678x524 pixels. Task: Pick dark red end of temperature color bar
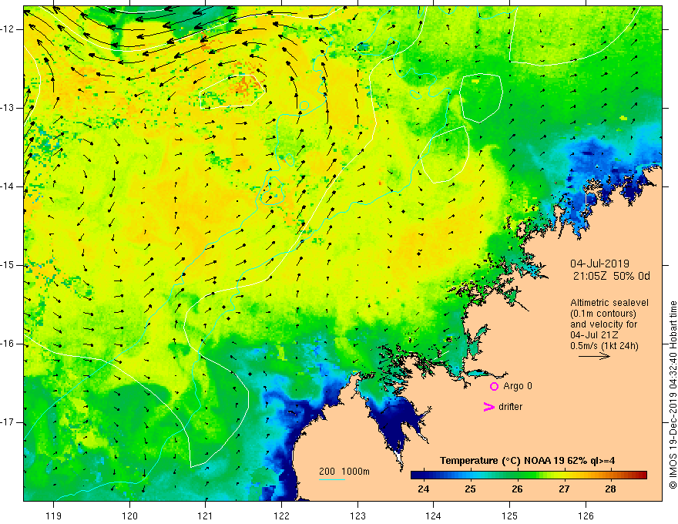pos(642,475)
